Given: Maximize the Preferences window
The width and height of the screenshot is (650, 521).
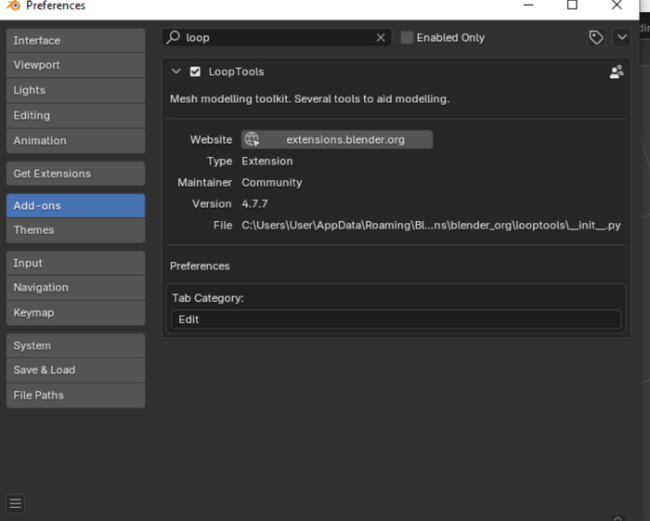Looking at the screenshot, I should pos(572,6).
